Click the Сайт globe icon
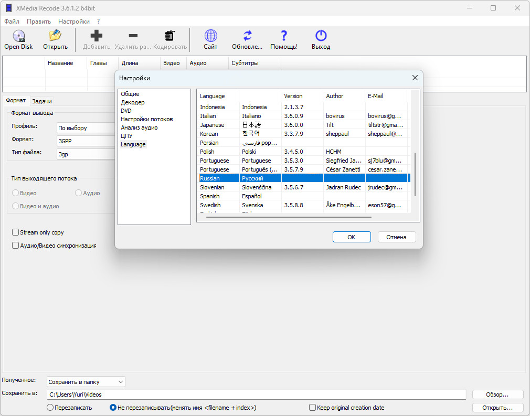 click(210, 36)
